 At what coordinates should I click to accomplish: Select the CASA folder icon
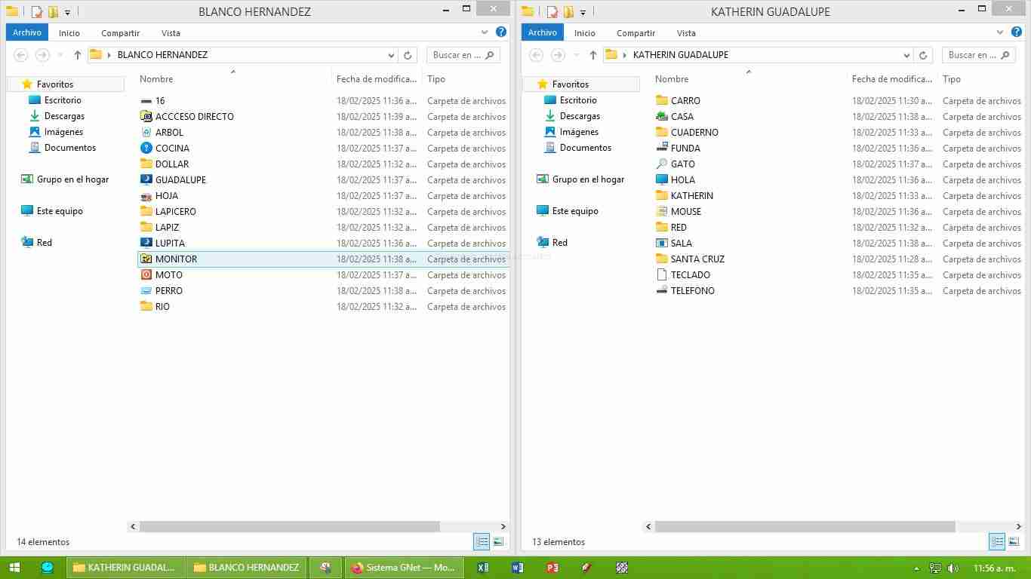click(662, 117)
